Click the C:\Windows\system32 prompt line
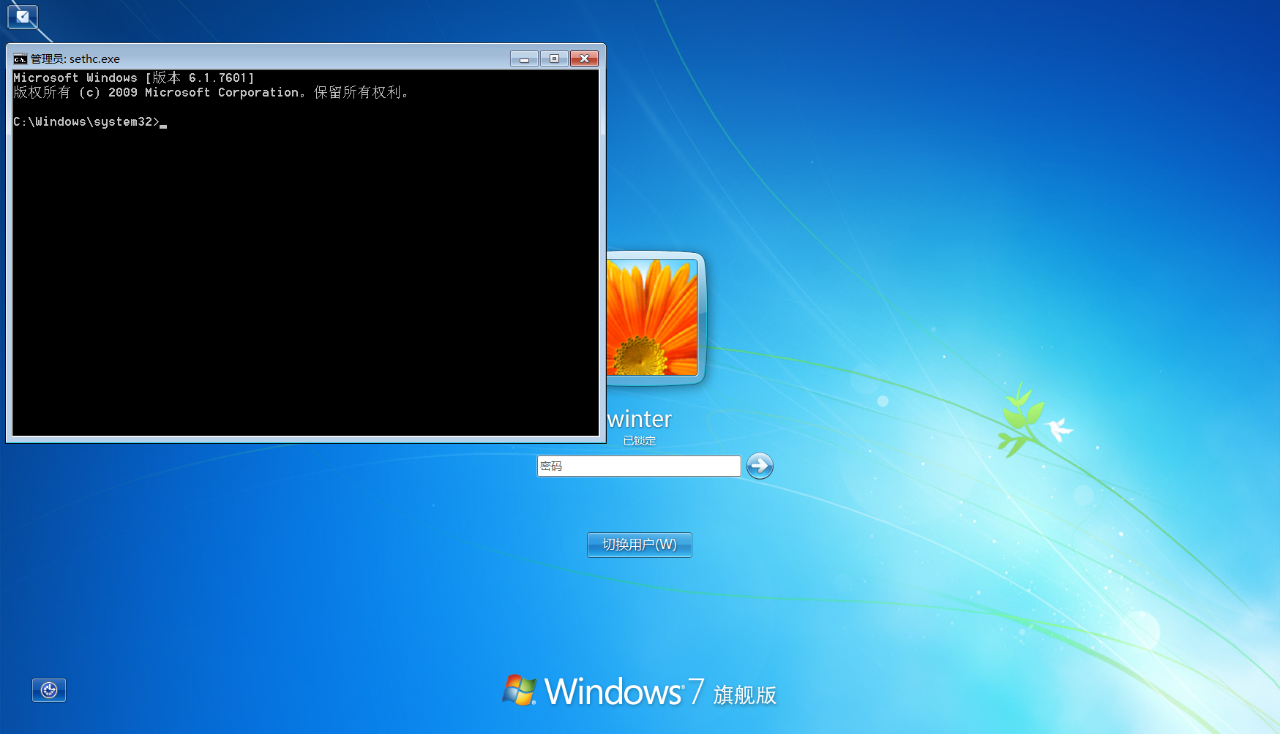The image size is (1280, 734). tap(86, 122)
